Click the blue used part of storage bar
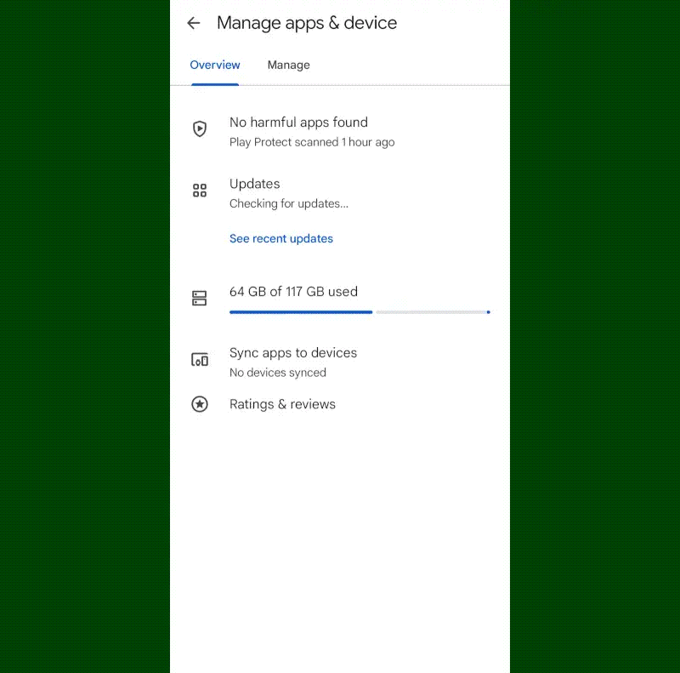 pyautogui.click(x=300, y=312)
